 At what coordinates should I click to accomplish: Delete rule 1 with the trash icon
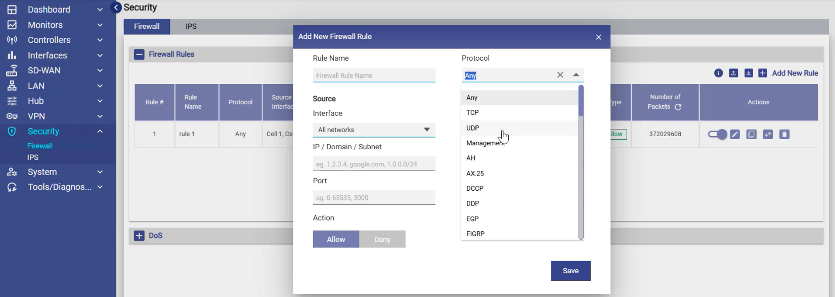(784, 135)
